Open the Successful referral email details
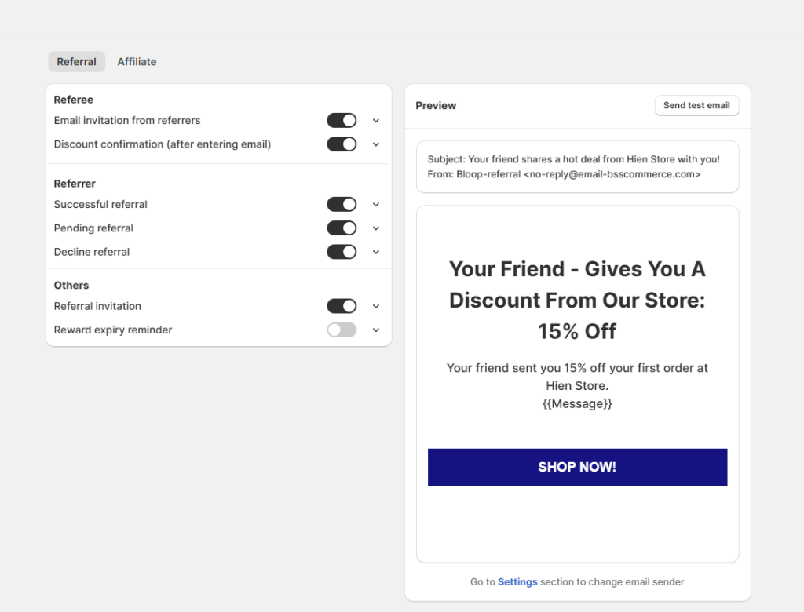Image resolution: width=804 pixels, height=612 pixels. (x=375, y=204)
